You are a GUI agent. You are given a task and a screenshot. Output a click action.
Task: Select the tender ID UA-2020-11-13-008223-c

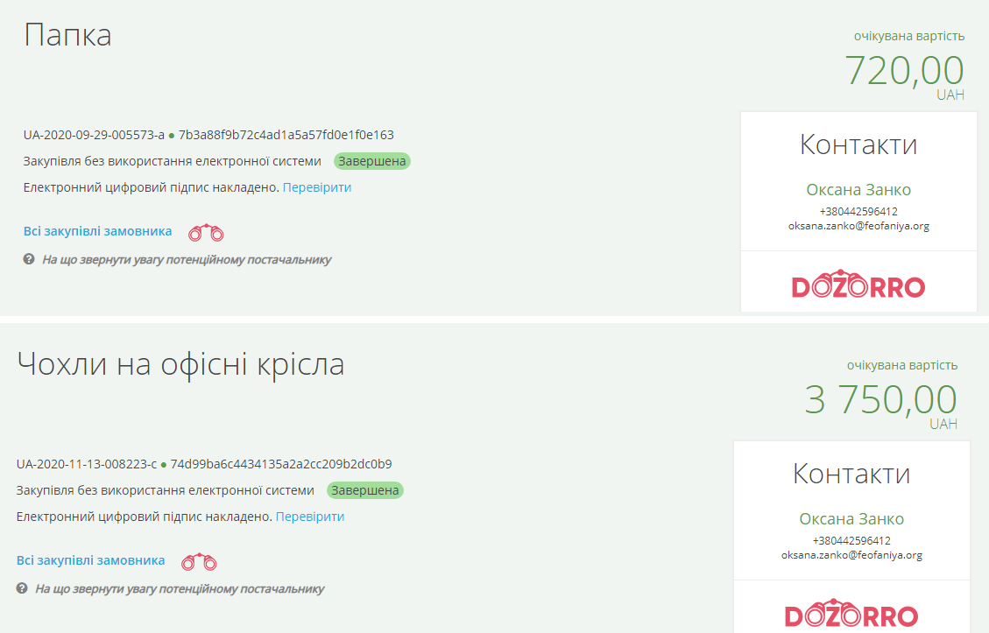tap(87, 464)
